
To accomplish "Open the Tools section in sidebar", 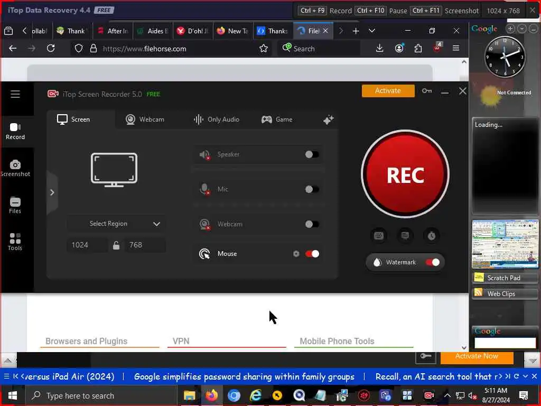I will [x=15, y=242].
